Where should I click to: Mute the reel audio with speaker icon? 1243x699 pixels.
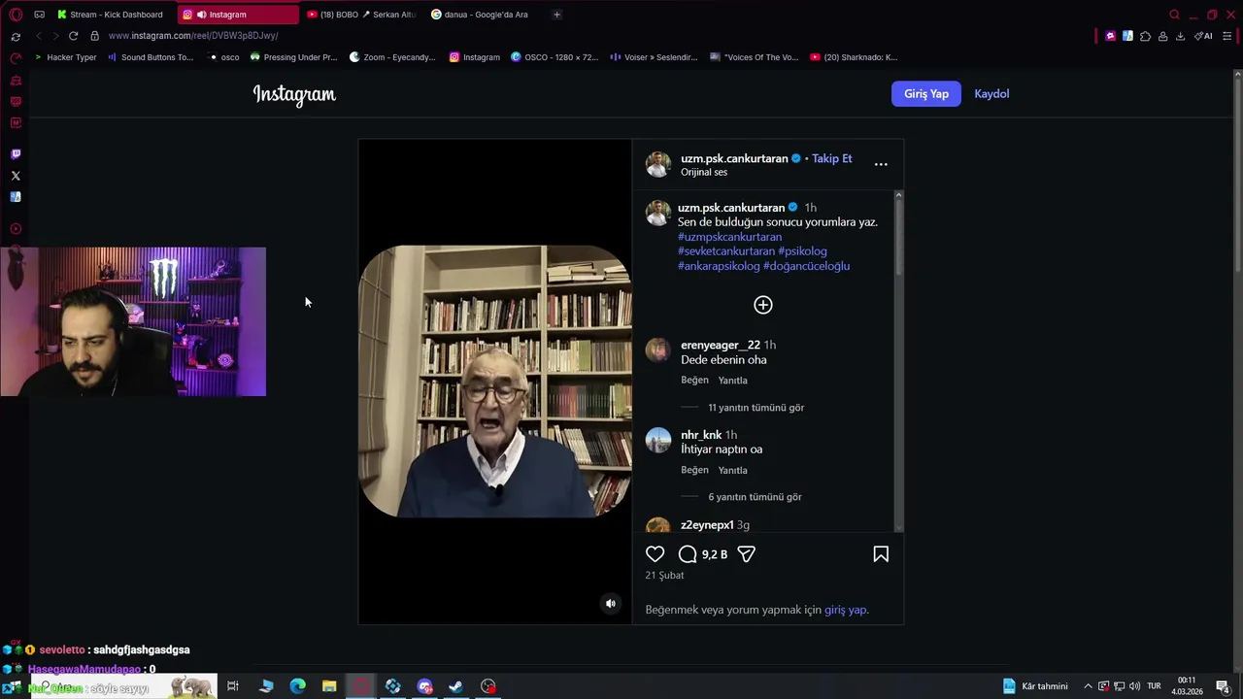[611, 604]
